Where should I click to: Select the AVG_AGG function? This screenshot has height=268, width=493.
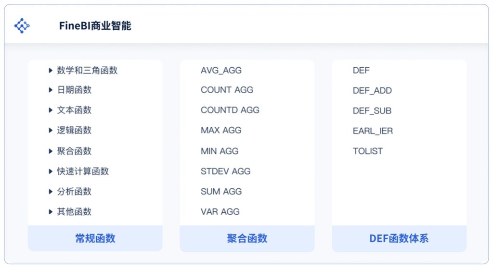(221, 70)
